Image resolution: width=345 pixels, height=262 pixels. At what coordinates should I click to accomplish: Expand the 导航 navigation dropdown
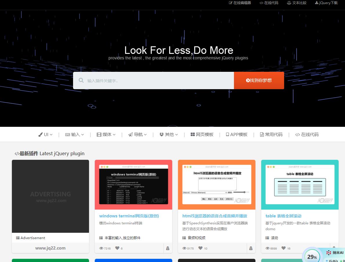pyautogui.click(x=138, y=135)
